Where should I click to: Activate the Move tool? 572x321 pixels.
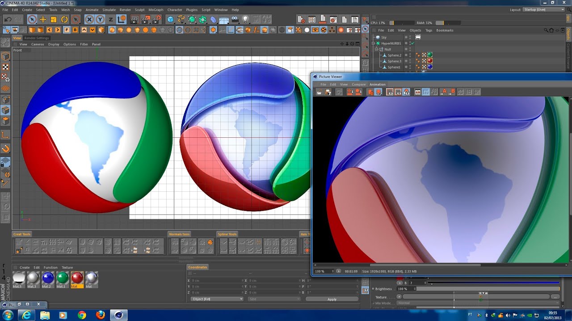click(x=43, y=20)
